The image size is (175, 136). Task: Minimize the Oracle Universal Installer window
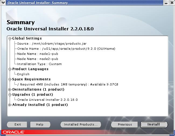(x=166, y=3)
